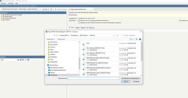This screenshot has width=188, height=98.
Task: Enable Selectie om een MyBroker-bericht checkbox
Action: [x=79, y=23]
